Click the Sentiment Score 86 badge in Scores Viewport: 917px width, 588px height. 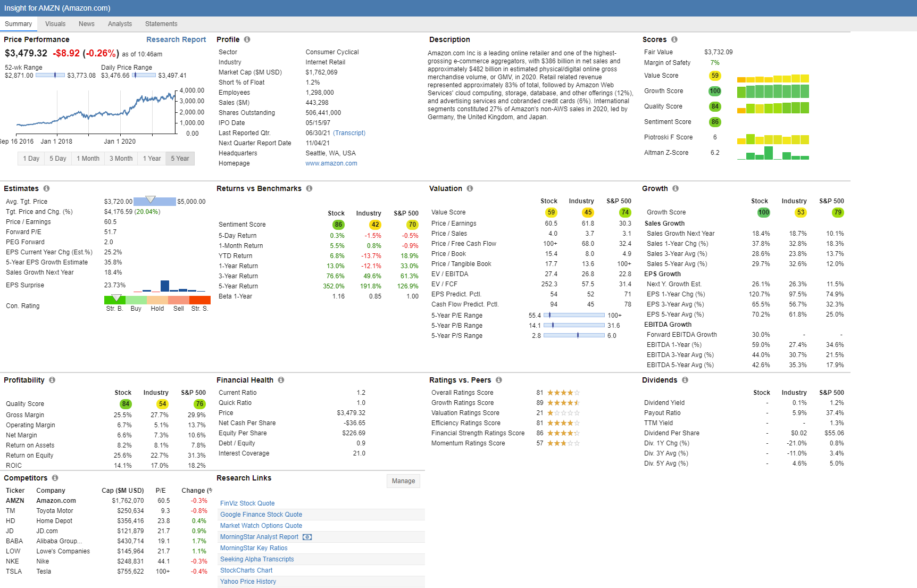tap(715, 122)
